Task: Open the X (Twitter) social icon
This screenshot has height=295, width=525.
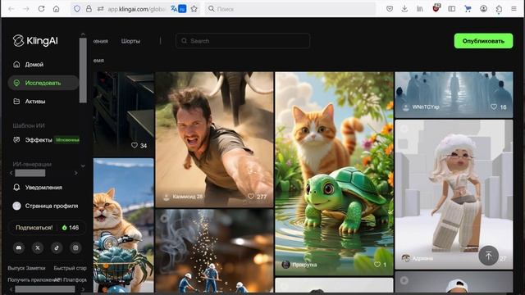Action: (x=38, y=247)
